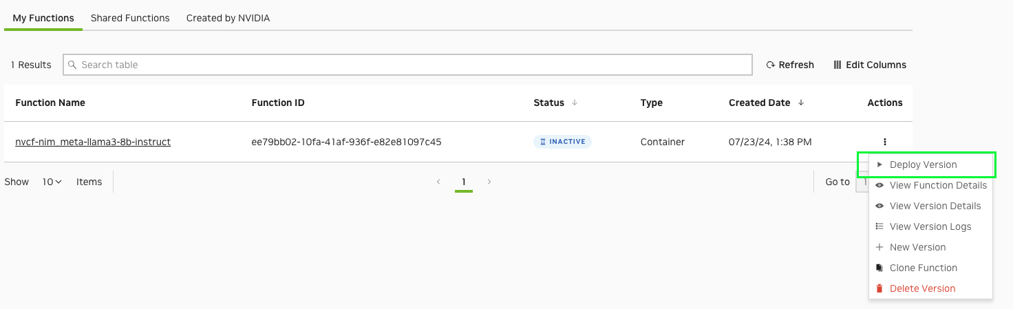
Task: Click the list icon for View Version Logs
Action: [x=879, y=226]
